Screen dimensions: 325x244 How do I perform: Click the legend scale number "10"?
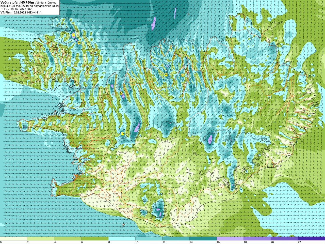(137, 242)
